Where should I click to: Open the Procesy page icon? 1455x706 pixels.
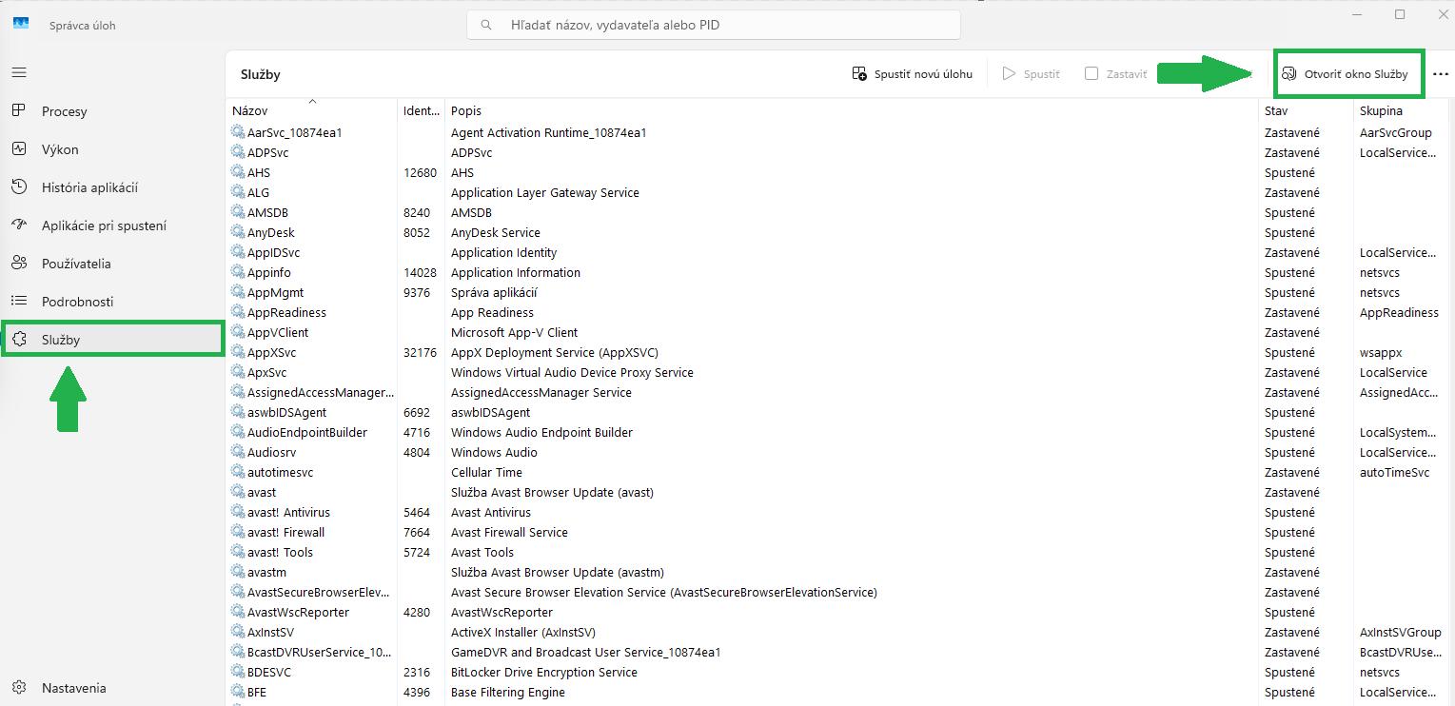click(x=19, y=111)
